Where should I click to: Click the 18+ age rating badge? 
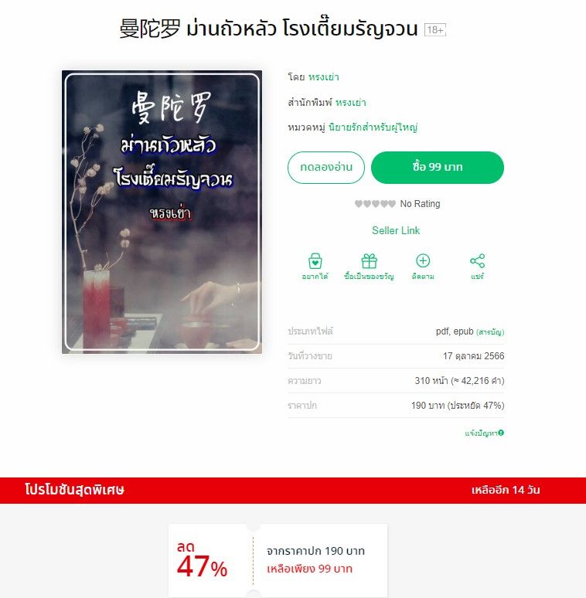pyautogui.click(x=435, y=30)
